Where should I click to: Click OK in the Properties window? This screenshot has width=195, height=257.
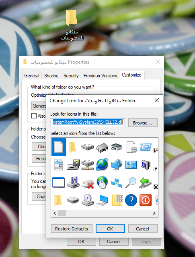pos(81,242)
